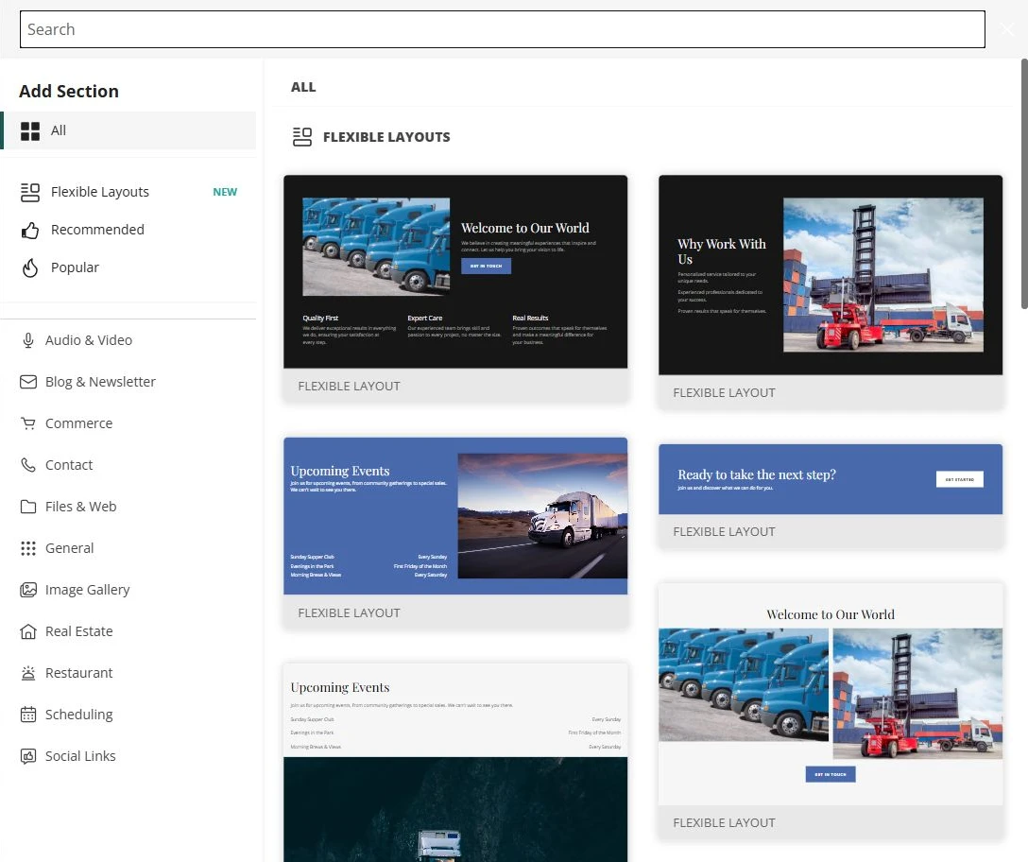1028x862 pixels.
Task: Click the Recommended thumbs-up icon
Action: (30, 231)
